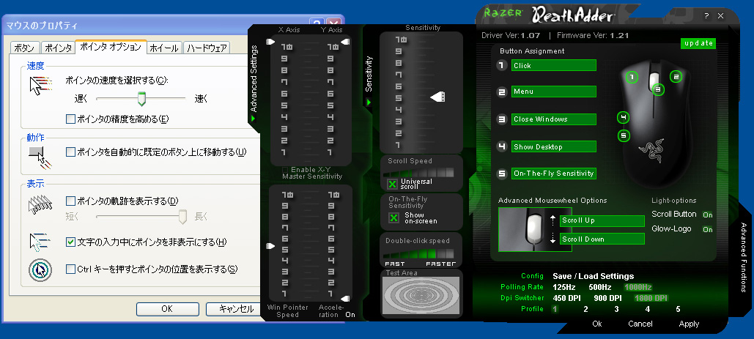Open button 2 Menu assignment dropdown
The image size is (754, 339).
coord(553,92)
